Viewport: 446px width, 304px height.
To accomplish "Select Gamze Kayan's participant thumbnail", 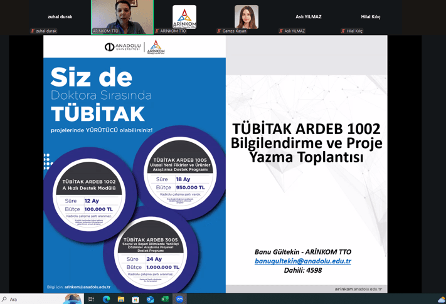I will click(x=246, y=17).
